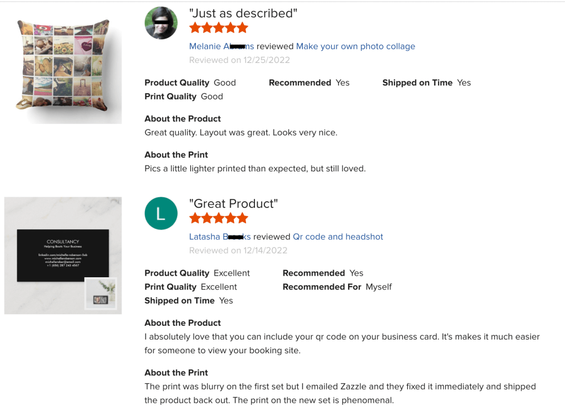Click the reviewer photo beside "Just as described"
This screenshot has height=409, width=565.
[x=161, y=23]
